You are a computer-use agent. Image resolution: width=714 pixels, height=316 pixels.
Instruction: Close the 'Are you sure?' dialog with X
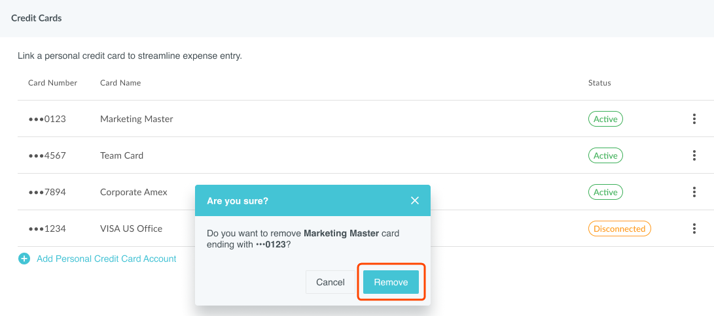tap(414, 200)
